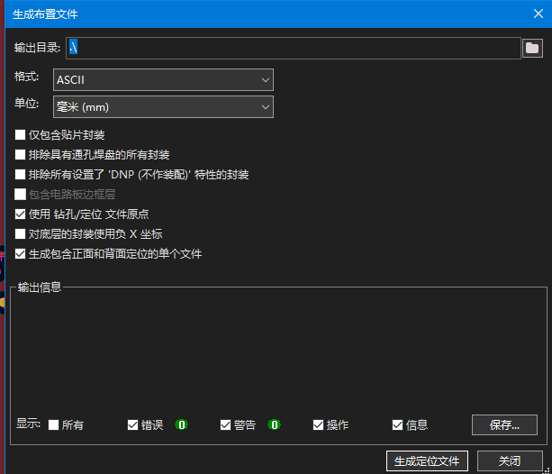552x474 pixels.
Task: Click 生成定位文件 button
Action: point(427,461)
